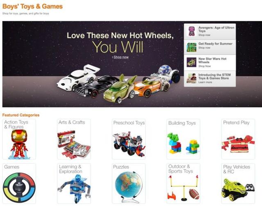Open the Pretend Play category

click(238, 139)
